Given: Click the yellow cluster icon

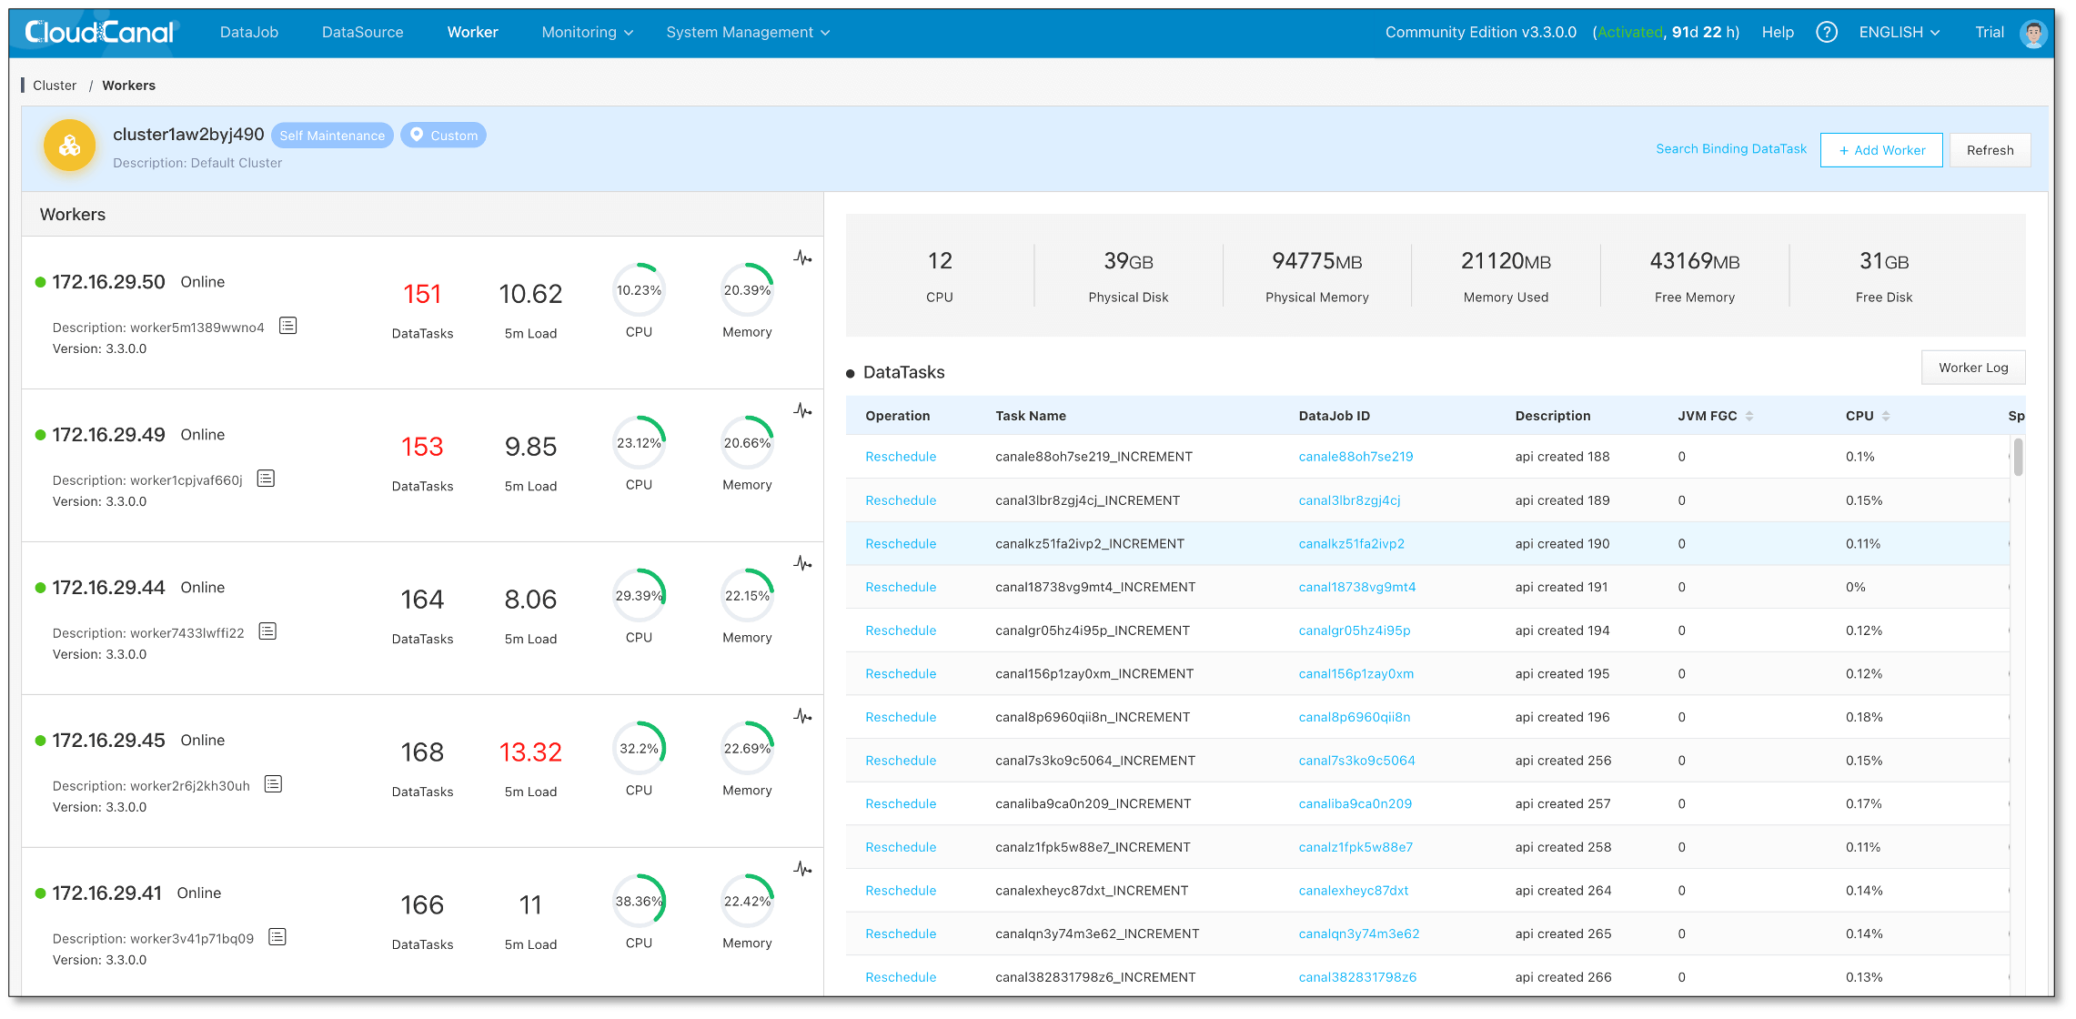Looking at the screenshot, I should (x=70, y=146).
